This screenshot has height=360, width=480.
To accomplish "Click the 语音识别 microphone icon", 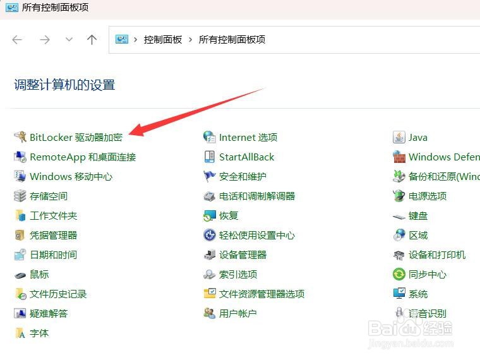I will (x=399, y=313).
